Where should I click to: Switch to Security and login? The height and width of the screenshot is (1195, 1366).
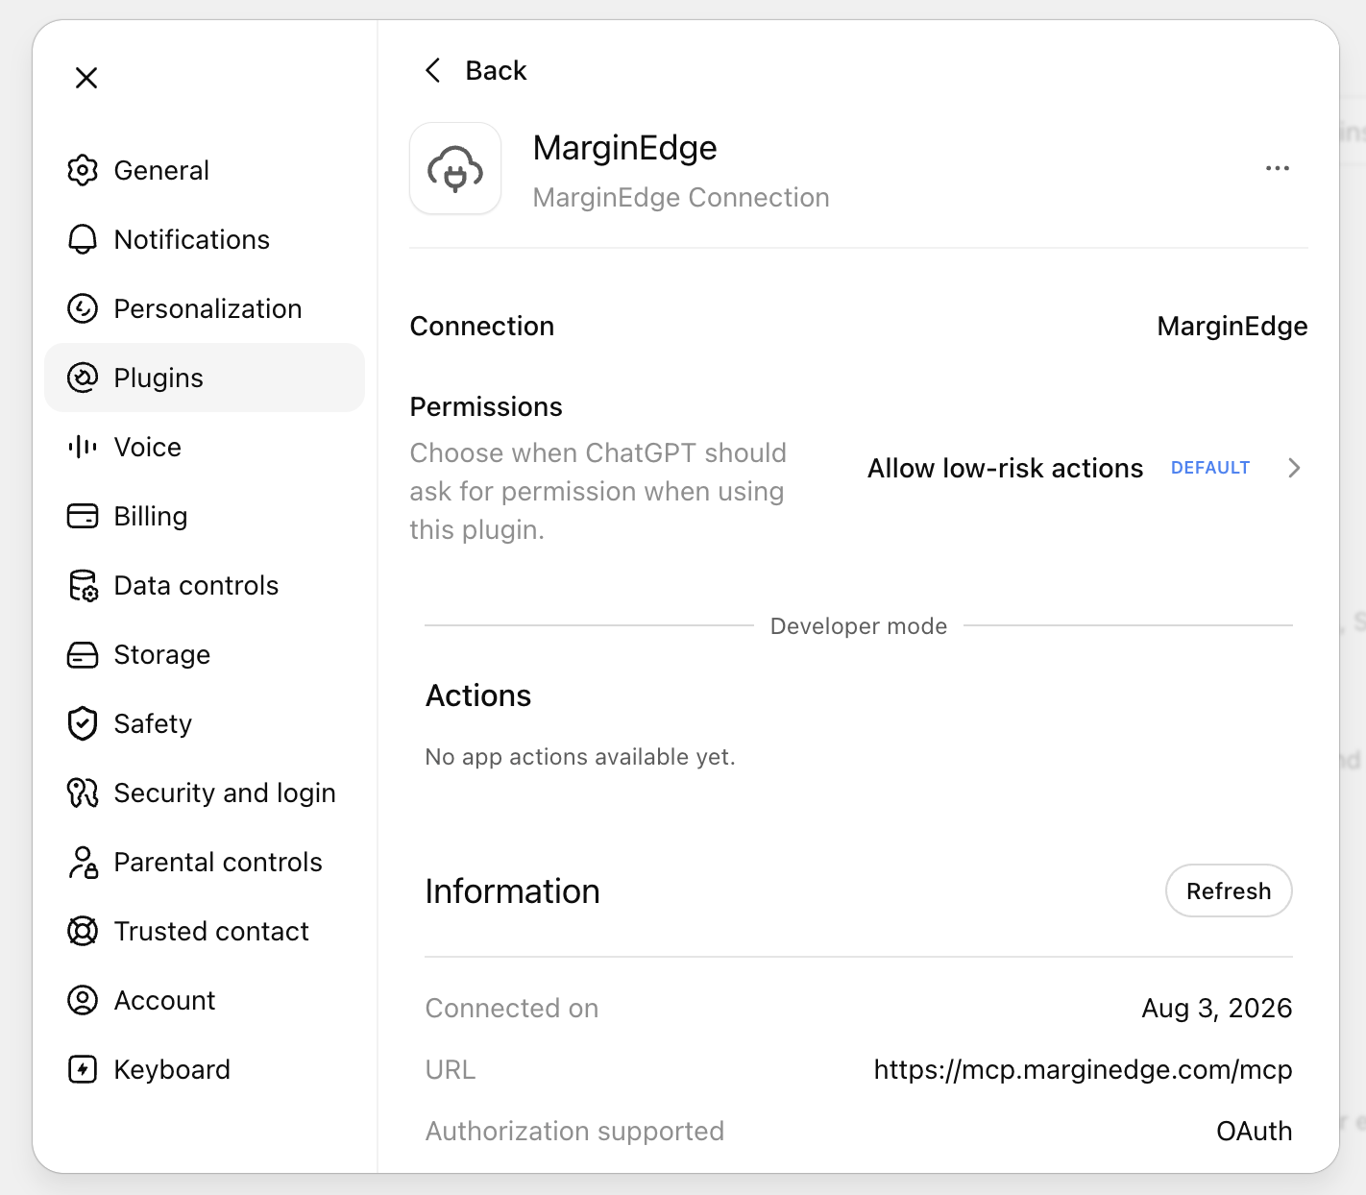(205, 793)
